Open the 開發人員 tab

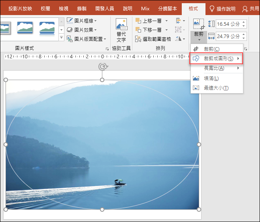pyautogui.click(x=104, y=9)
